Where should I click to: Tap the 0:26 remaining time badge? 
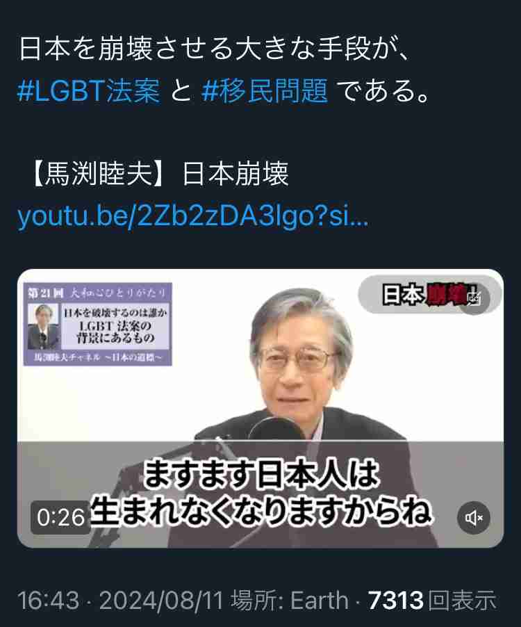pyautogui.click(x=60, y=517)
